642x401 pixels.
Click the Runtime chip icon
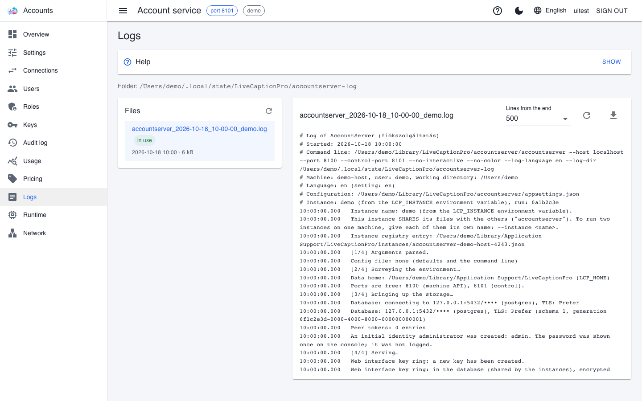[12, 215]
